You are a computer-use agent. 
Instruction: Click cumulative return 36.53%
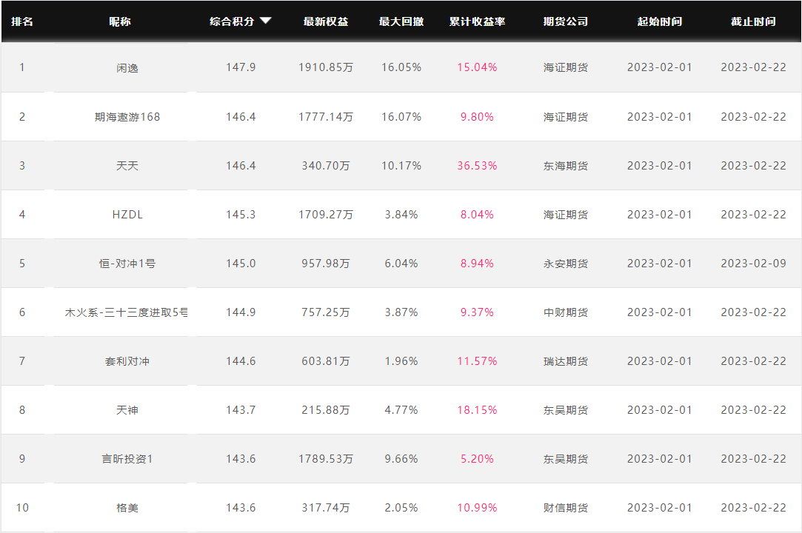[477, 166]
